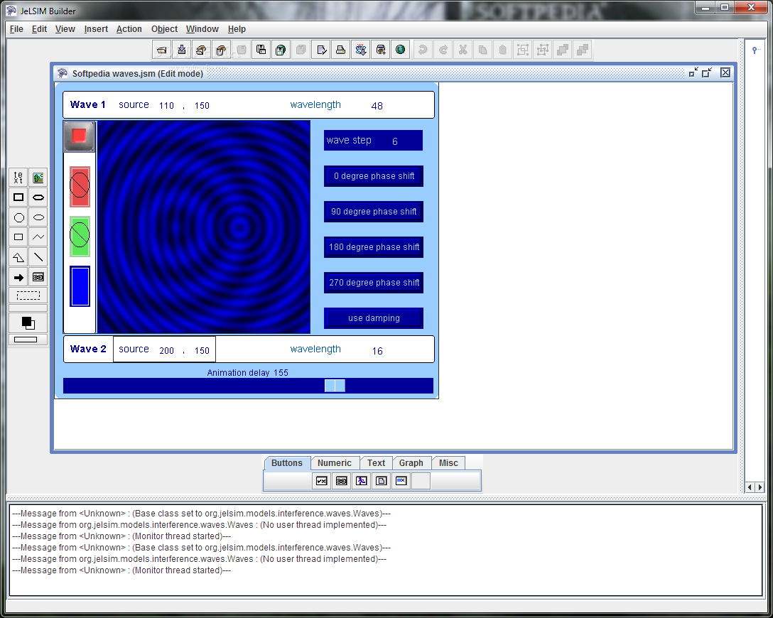Click the Wave 2 wavelength value 16
This screenshot has height=618, width=773.
click(x=377, y=351)
